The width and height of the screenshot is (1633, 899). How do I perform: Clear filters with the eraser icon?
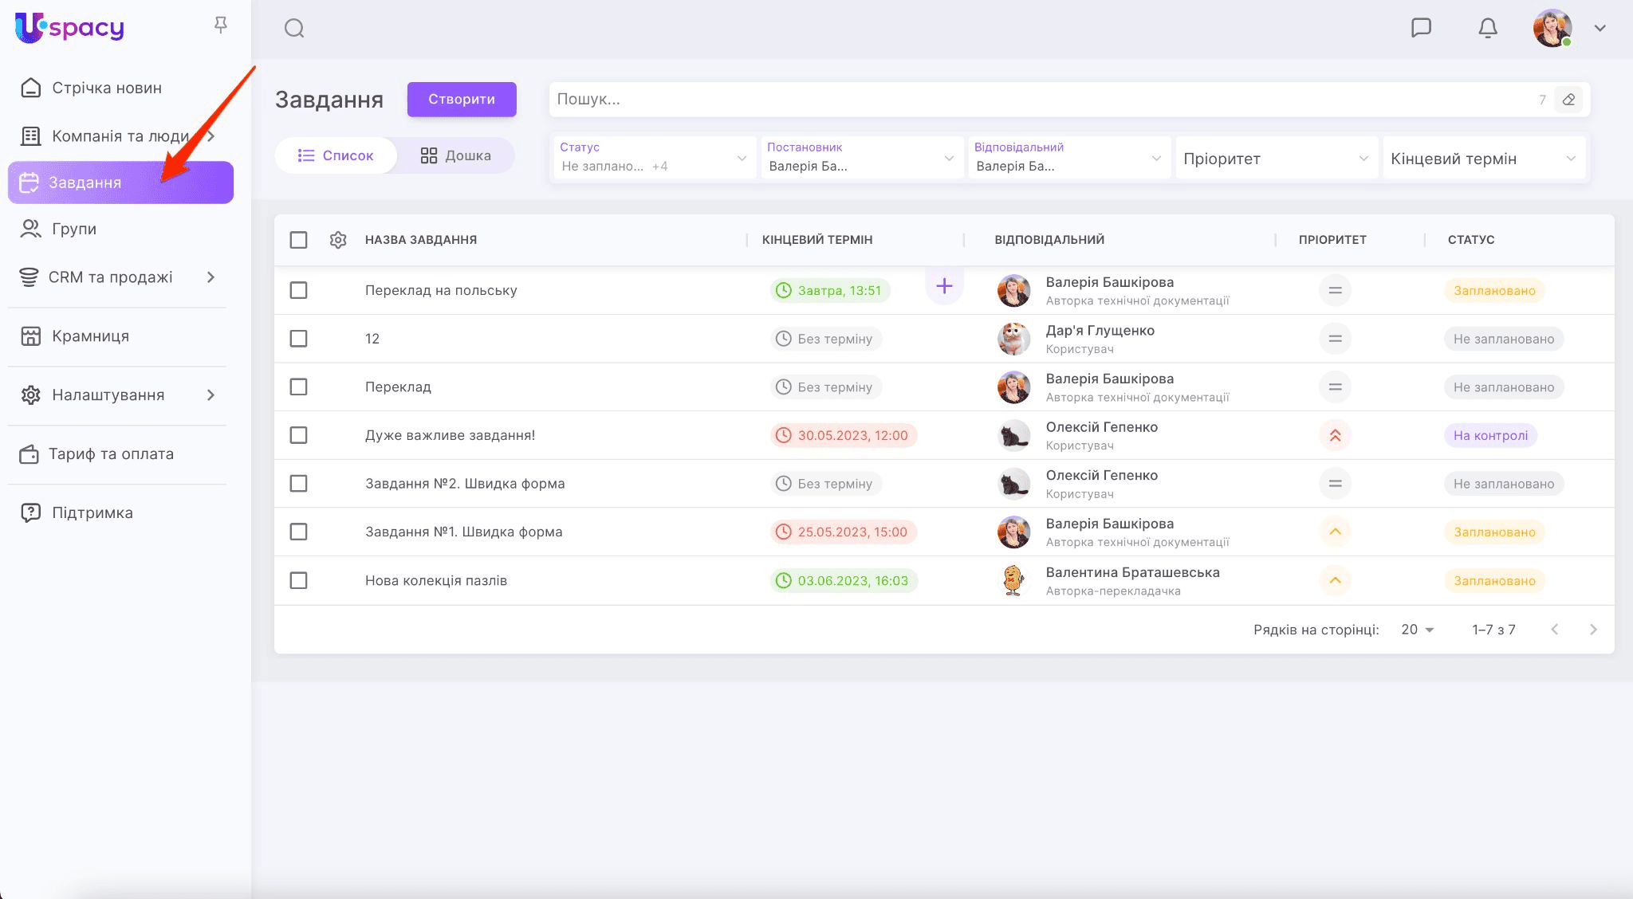tap(1568, 100)
